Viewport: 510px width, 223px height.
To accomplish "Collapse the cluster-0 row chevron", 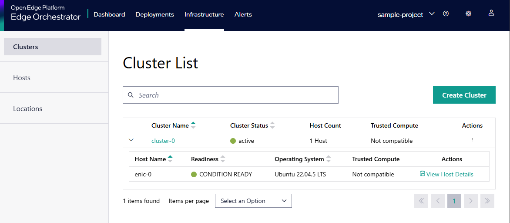I will click(131, 140).
